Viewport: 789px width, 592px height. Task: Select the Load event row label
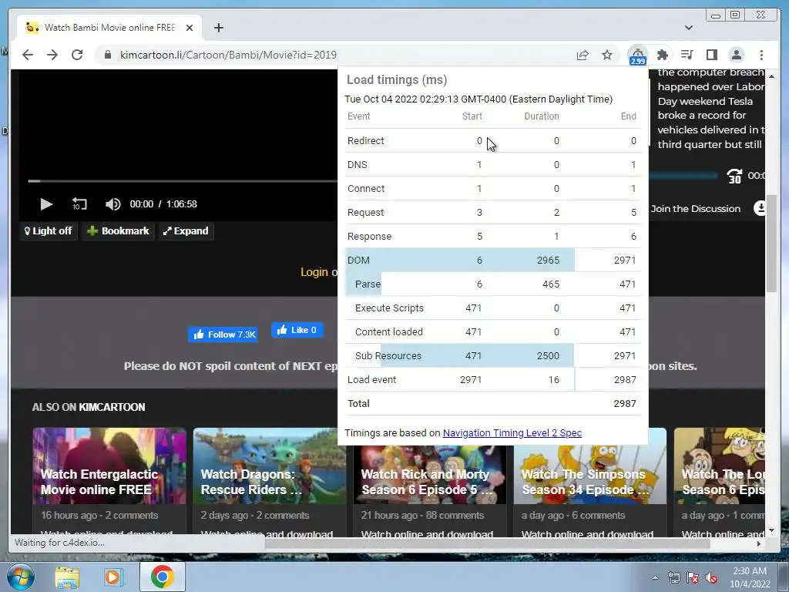(x=372, y=380)
